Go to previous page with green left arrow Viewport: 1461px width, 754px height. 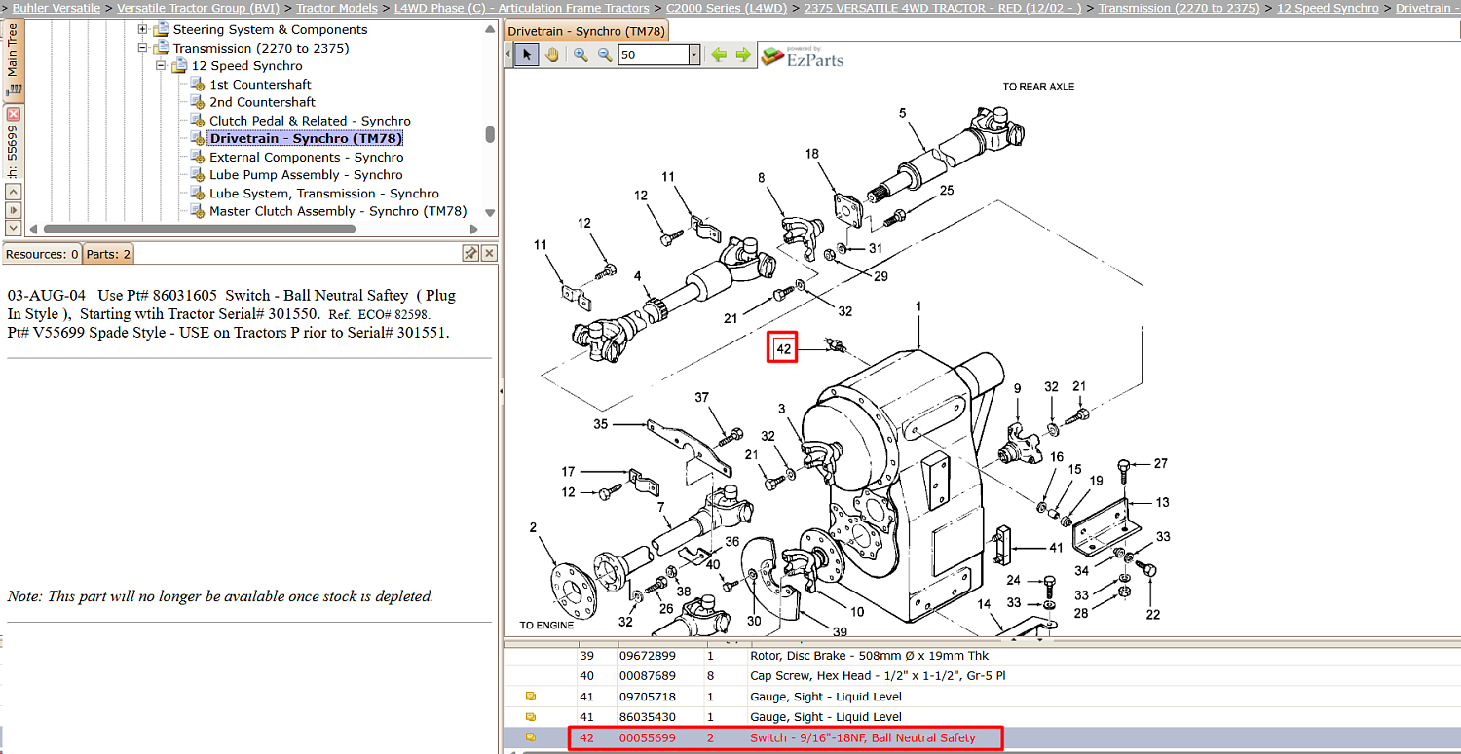(719, 54)
